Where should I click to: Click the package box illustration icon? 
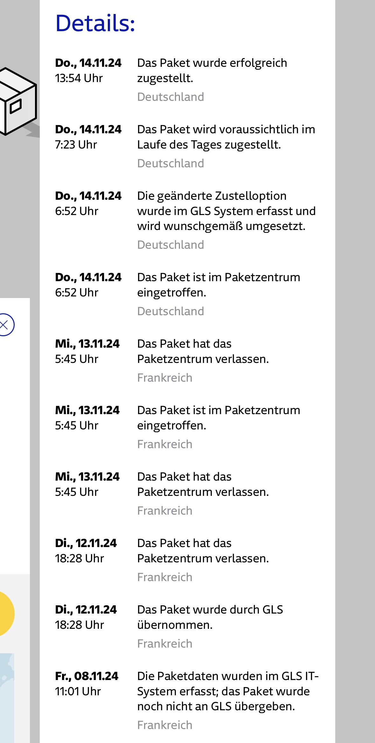(x=17, y=102)
